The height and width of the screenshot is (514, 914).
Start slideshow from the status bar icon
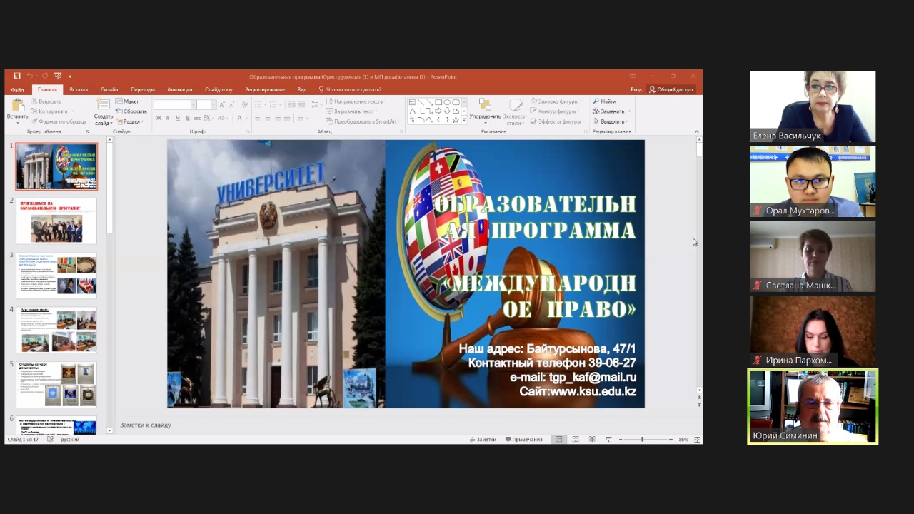(x=608, y=440)
